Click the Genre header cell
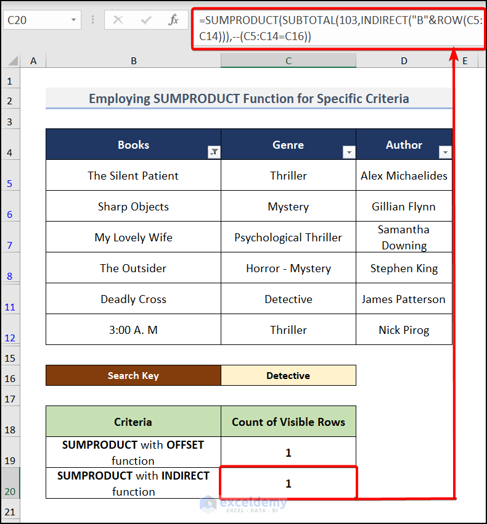Viewport: 487px width, 524px height. click(x=289, y=144)
